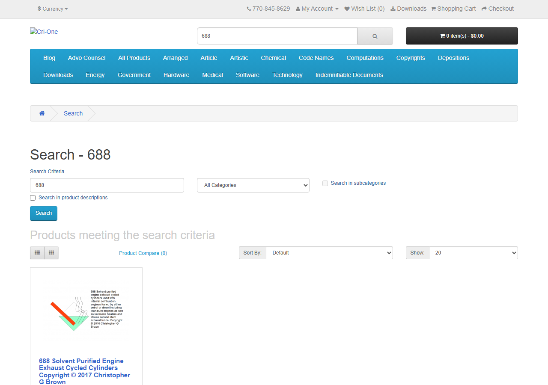Open Downloads link in top bar
This screenshot has width=548, height=385.
408,9
